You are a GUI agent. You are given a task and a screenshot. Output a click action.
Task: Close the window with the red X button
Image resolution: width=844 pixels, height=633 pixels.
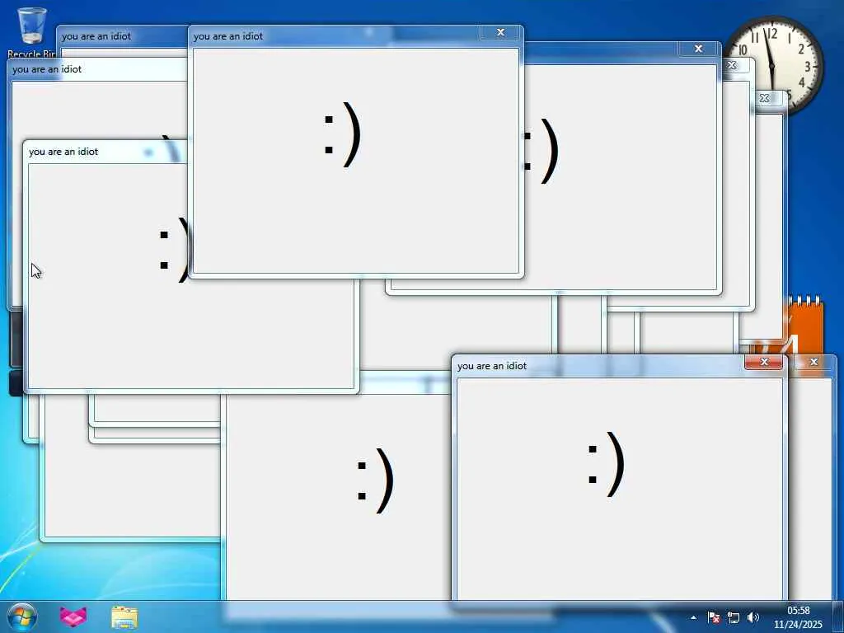tap(763, 363)
